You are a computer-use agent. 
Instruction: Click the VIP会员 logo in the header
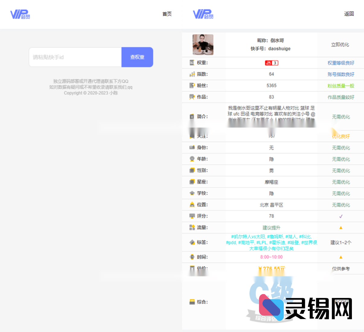pyautogui.click(x=20, y=14)
